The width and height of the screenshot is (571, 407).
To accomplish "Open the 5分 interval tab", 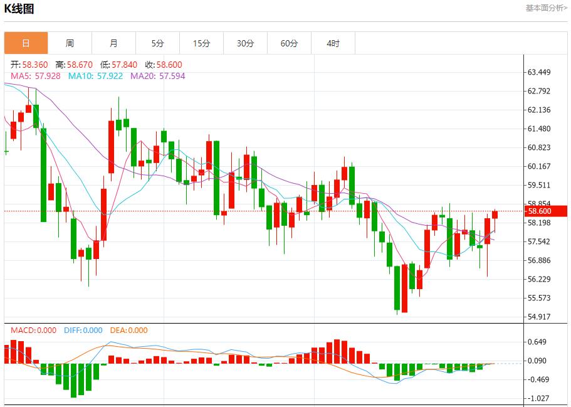I will (x=157, y=43).
